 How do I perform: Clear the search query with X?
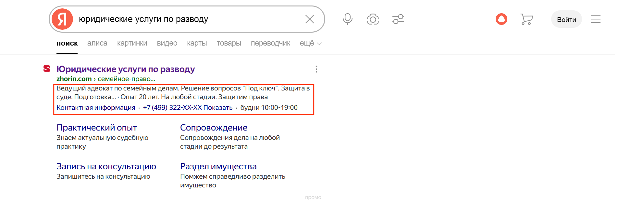coord(310,19)
